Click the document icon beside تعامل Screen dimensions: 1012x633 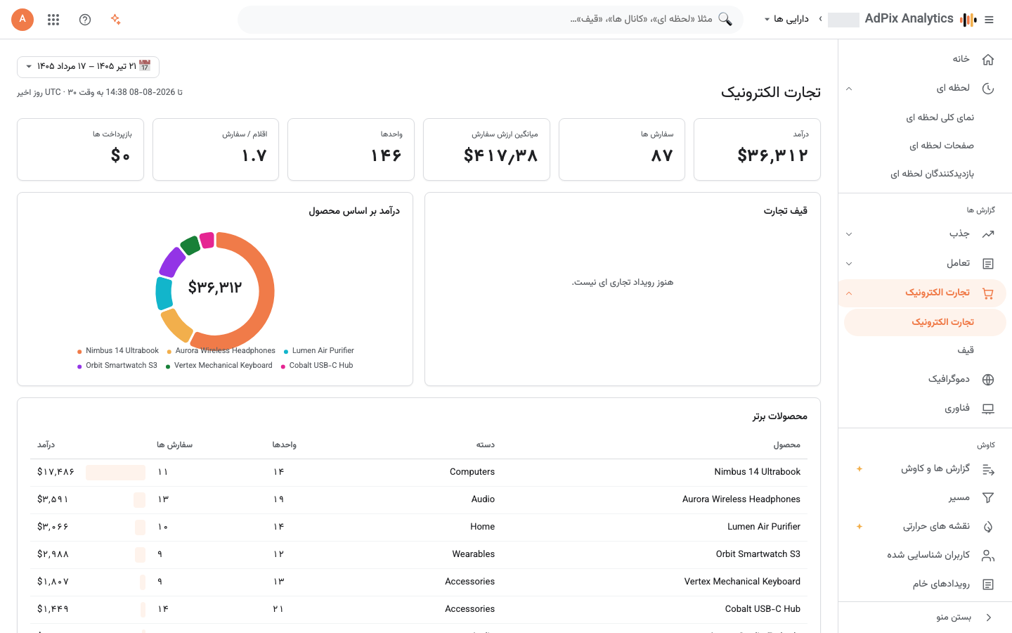(988, 264)
